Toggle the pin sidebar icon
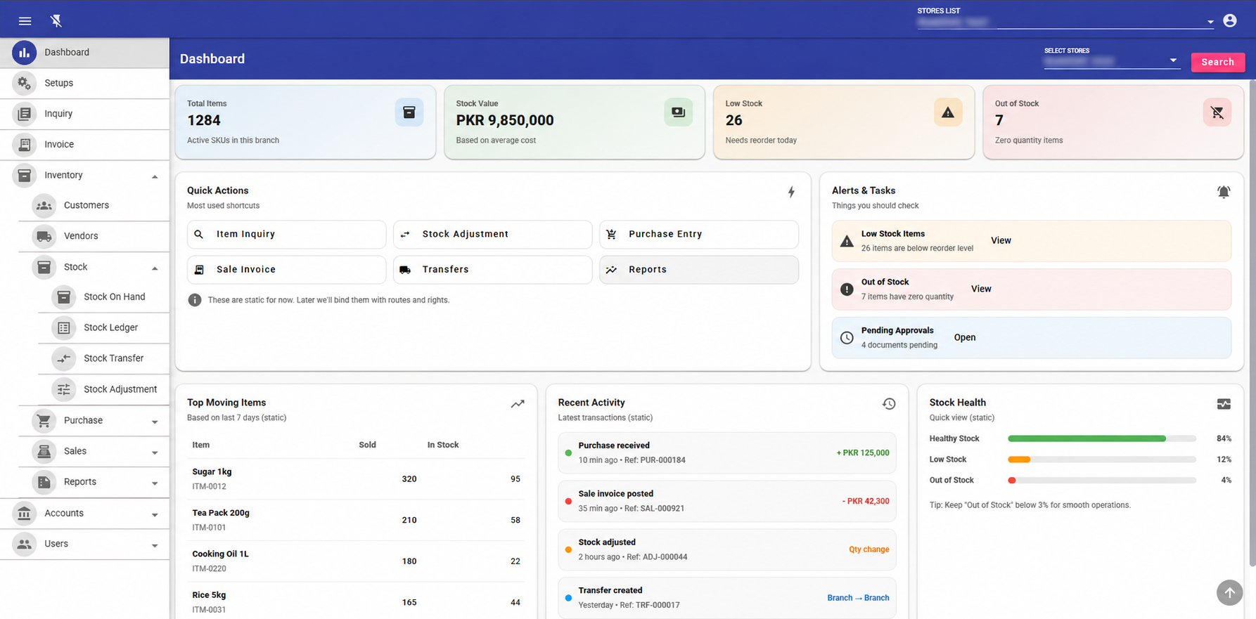The height and width of the screenshot is (619, 1256). [56, 21]
